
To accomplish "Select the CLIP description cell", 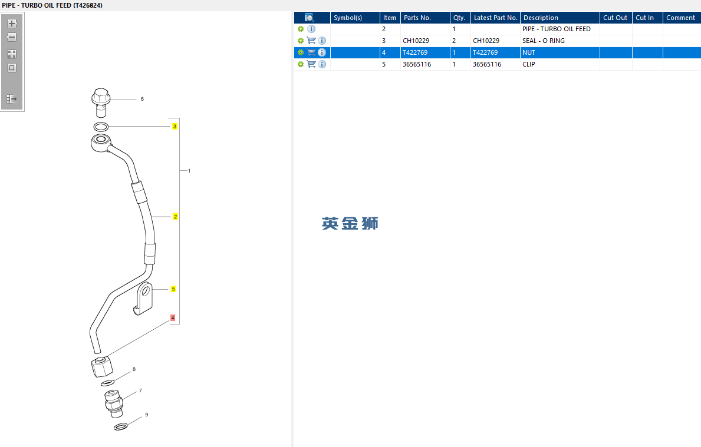I will [560, 64].
